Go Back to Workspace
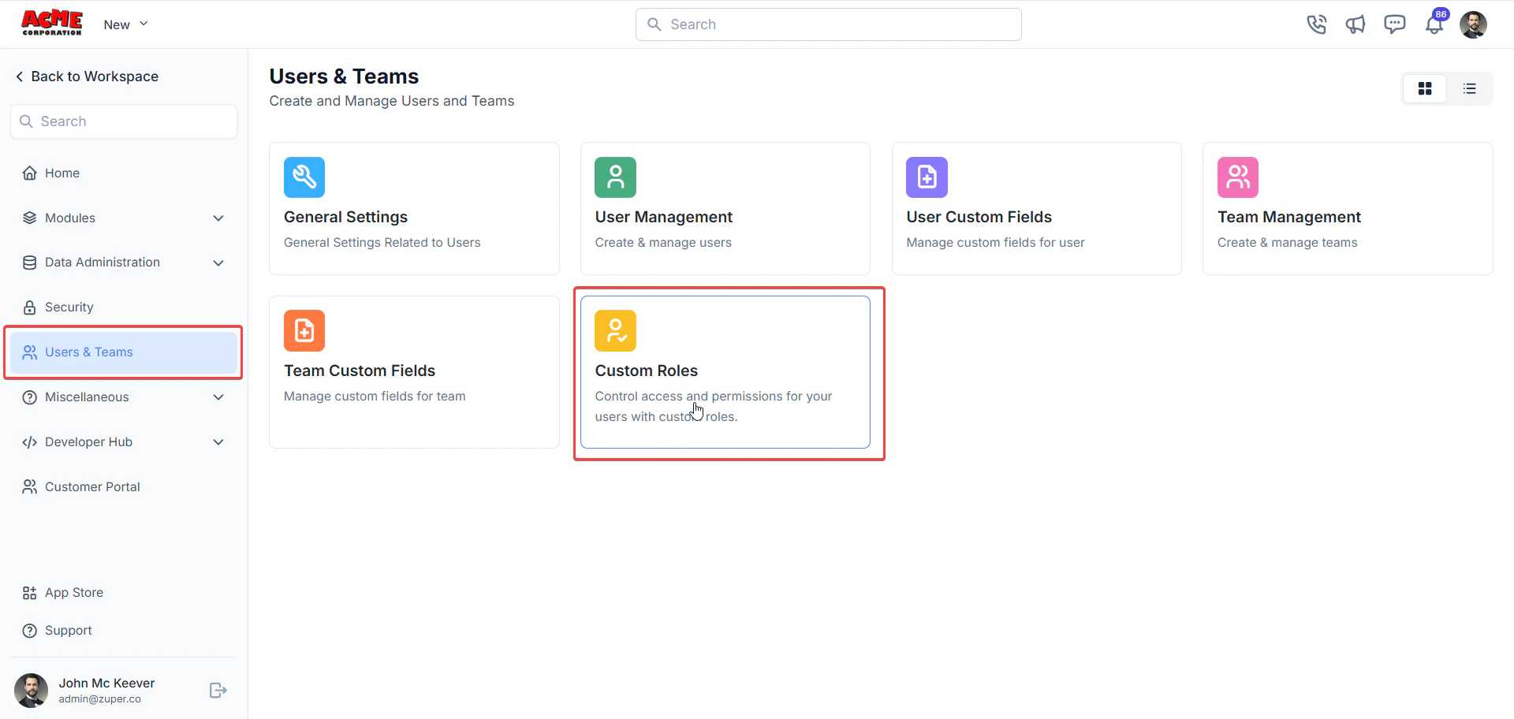Viewport: 1514px width, 719px height. point(87,76)
